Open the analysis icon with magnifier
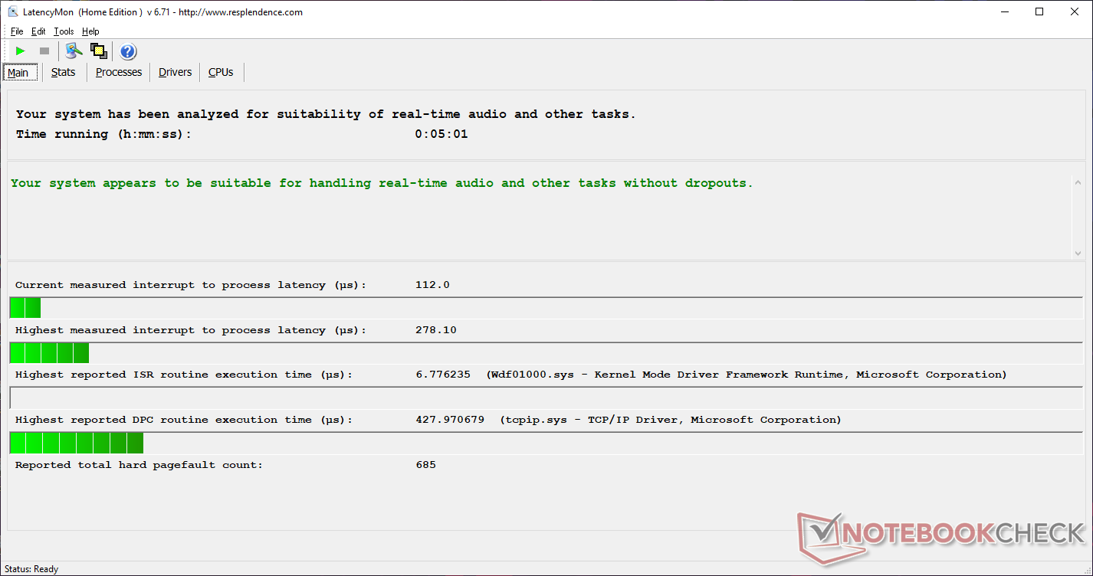Image resolution: width=1093 pixels, height=576 pixels. (x=74, y=51)
